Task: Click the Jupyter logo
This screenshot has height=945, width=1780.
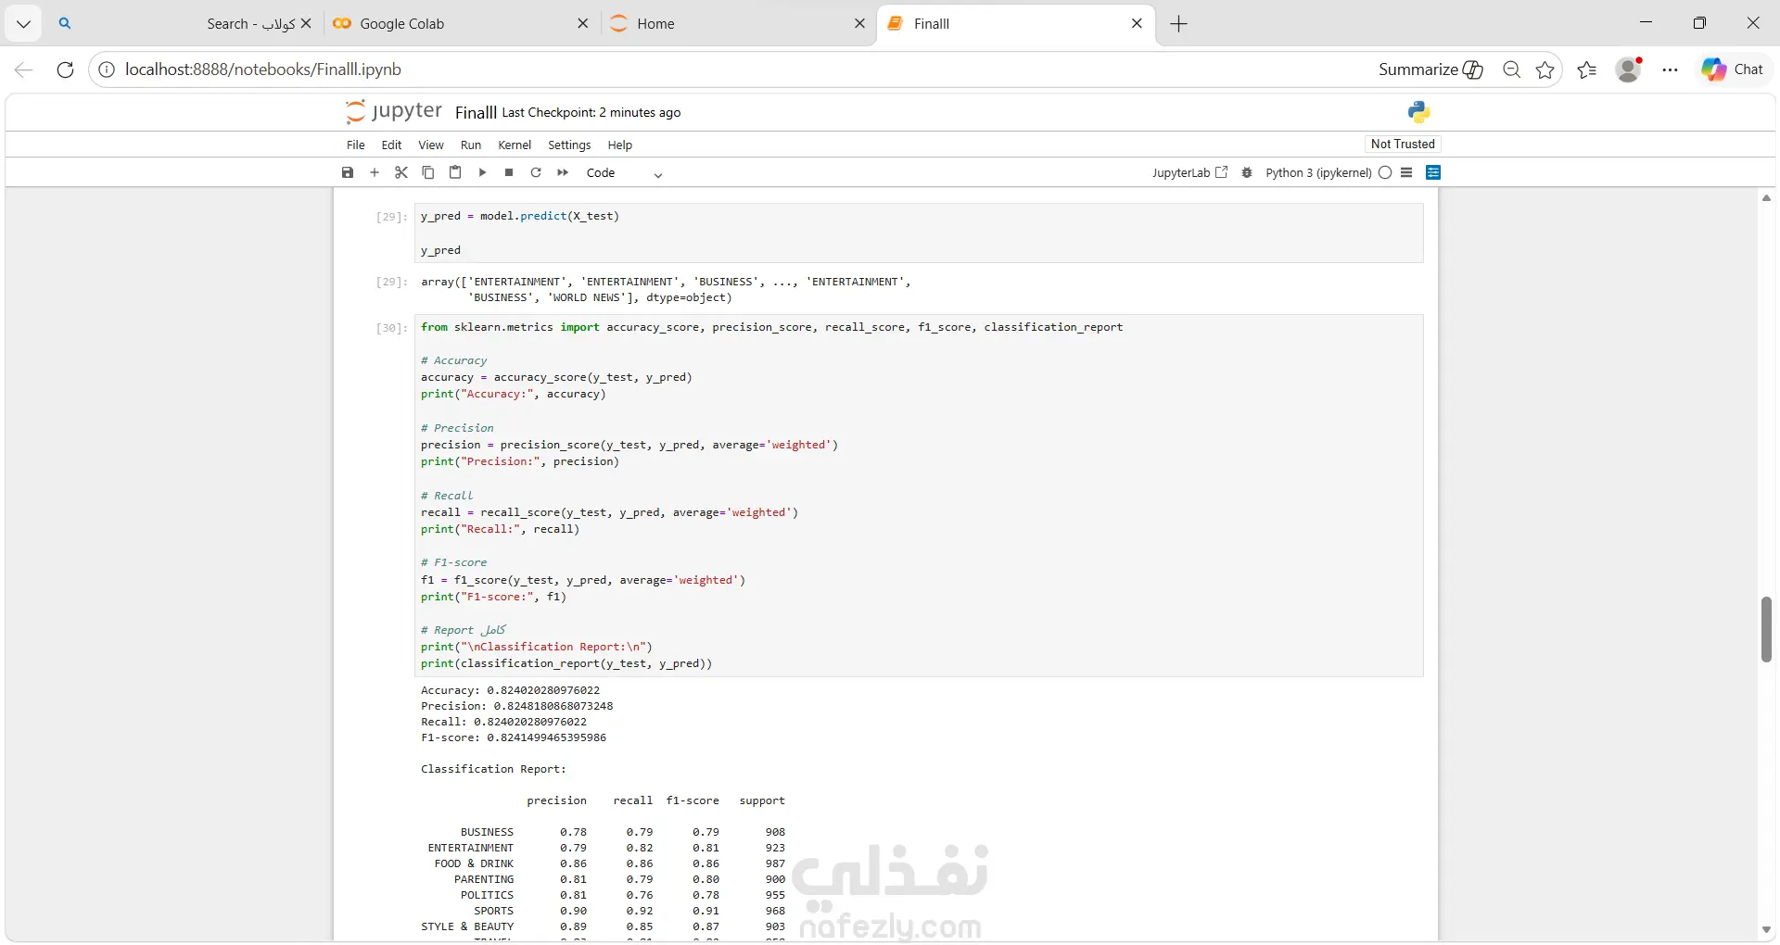Action: (x=393, y=111)
